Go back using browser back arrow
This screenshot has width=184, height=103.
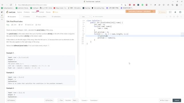point(3,5)
